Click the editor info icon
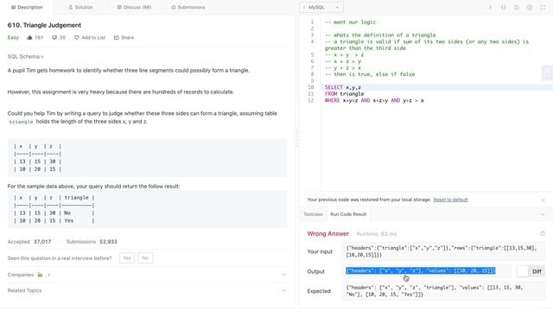The image size is (553, 311). pyautogui.click(x=490, y=7)
